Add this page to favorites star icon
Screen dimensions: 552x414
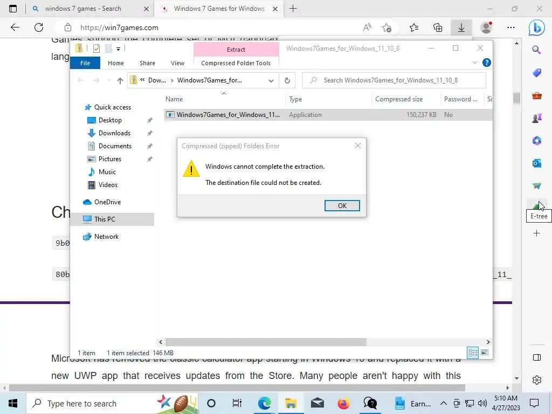387,27
